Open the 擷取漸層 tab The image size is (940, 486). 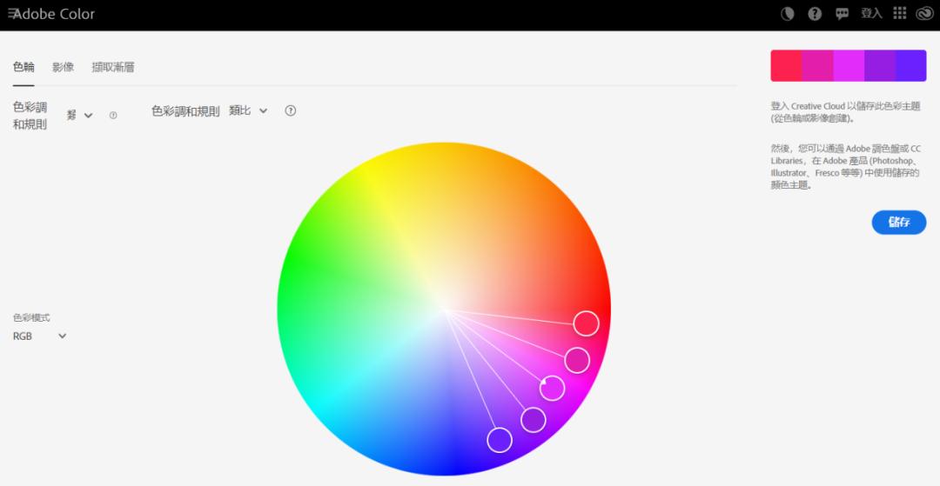(x=113, y=67)
